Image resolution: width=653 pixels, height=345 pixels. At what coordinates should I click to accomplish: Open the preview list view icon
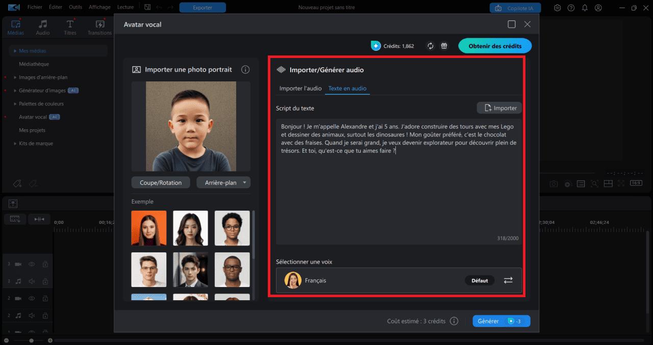tap(581, 184)
